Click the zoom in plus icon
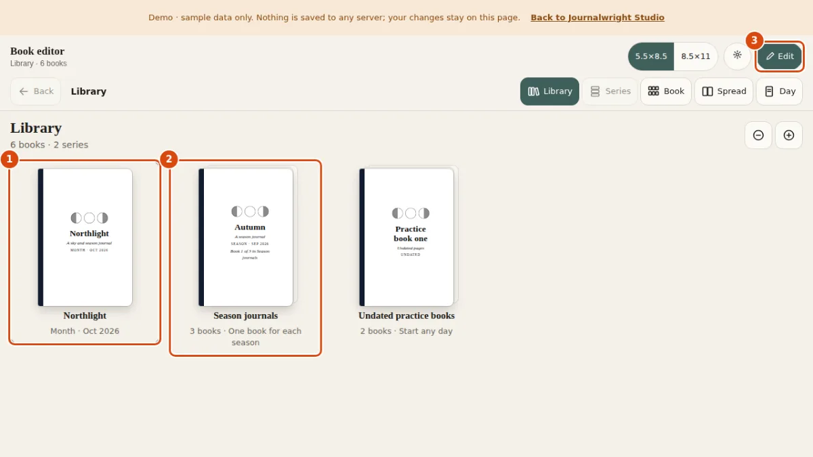 click(789, 135)
